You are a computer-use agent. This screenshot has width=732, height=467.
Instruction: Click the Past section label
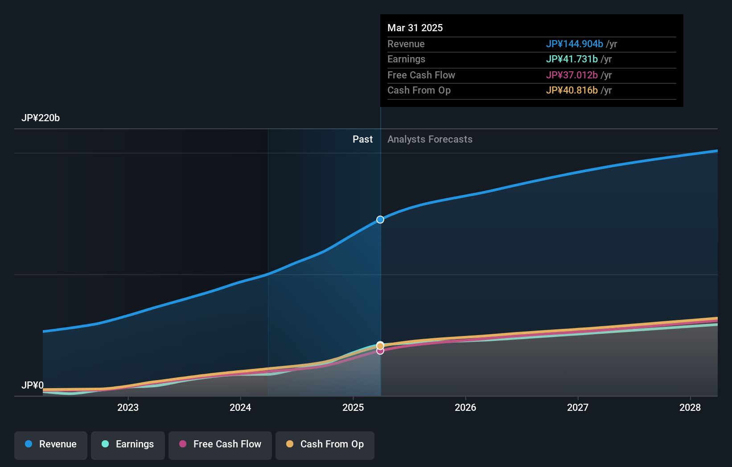(362, 139)
